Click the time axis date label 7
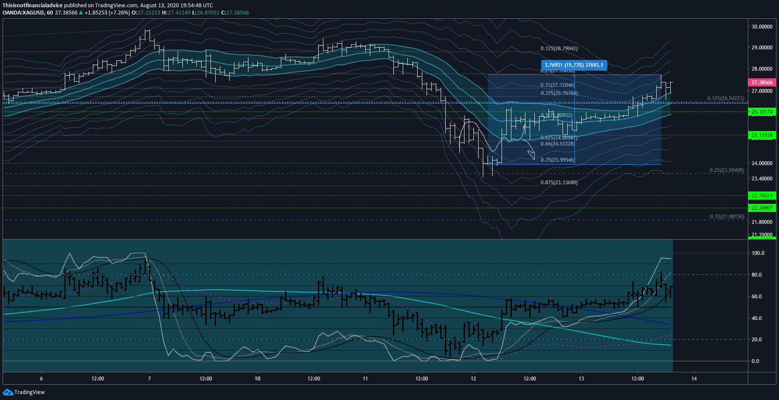 pyautogui.click(x=149, y=379)
